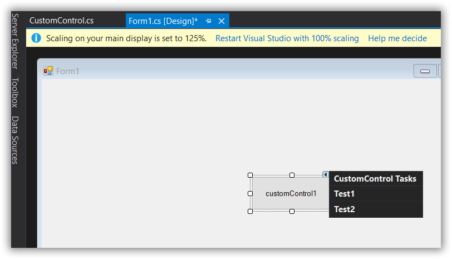
Task: Collapse the smart tag arrow glyph
Action: pyautogui.click(x=326, y=175)
